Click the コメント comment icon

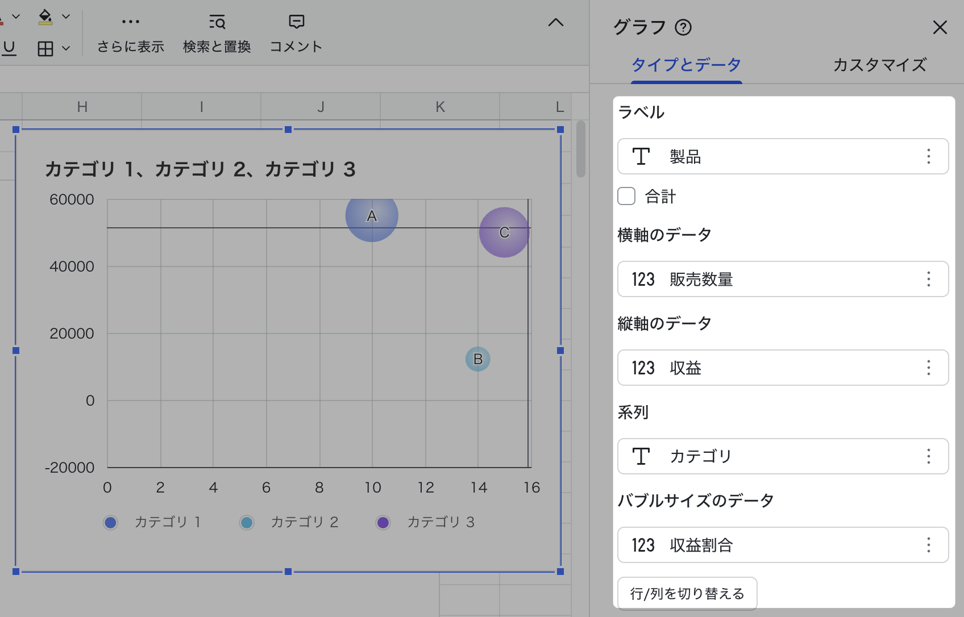tap(296, 22)
